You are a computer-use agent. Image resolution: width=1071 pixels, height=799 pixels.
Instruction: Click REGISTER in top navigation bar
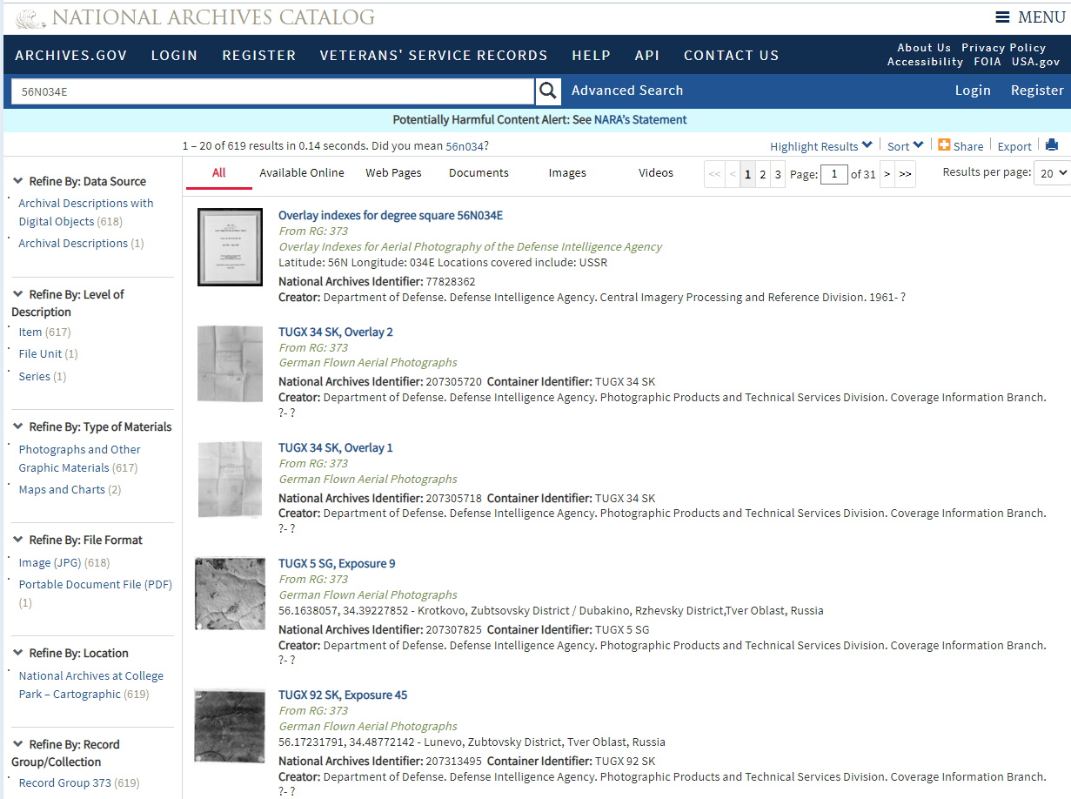click(259, 56)
